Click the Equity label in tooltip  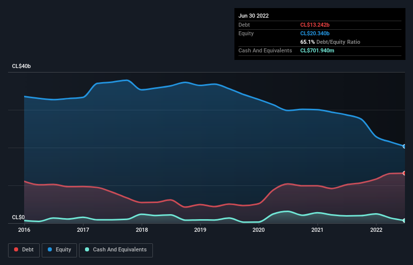246,33
